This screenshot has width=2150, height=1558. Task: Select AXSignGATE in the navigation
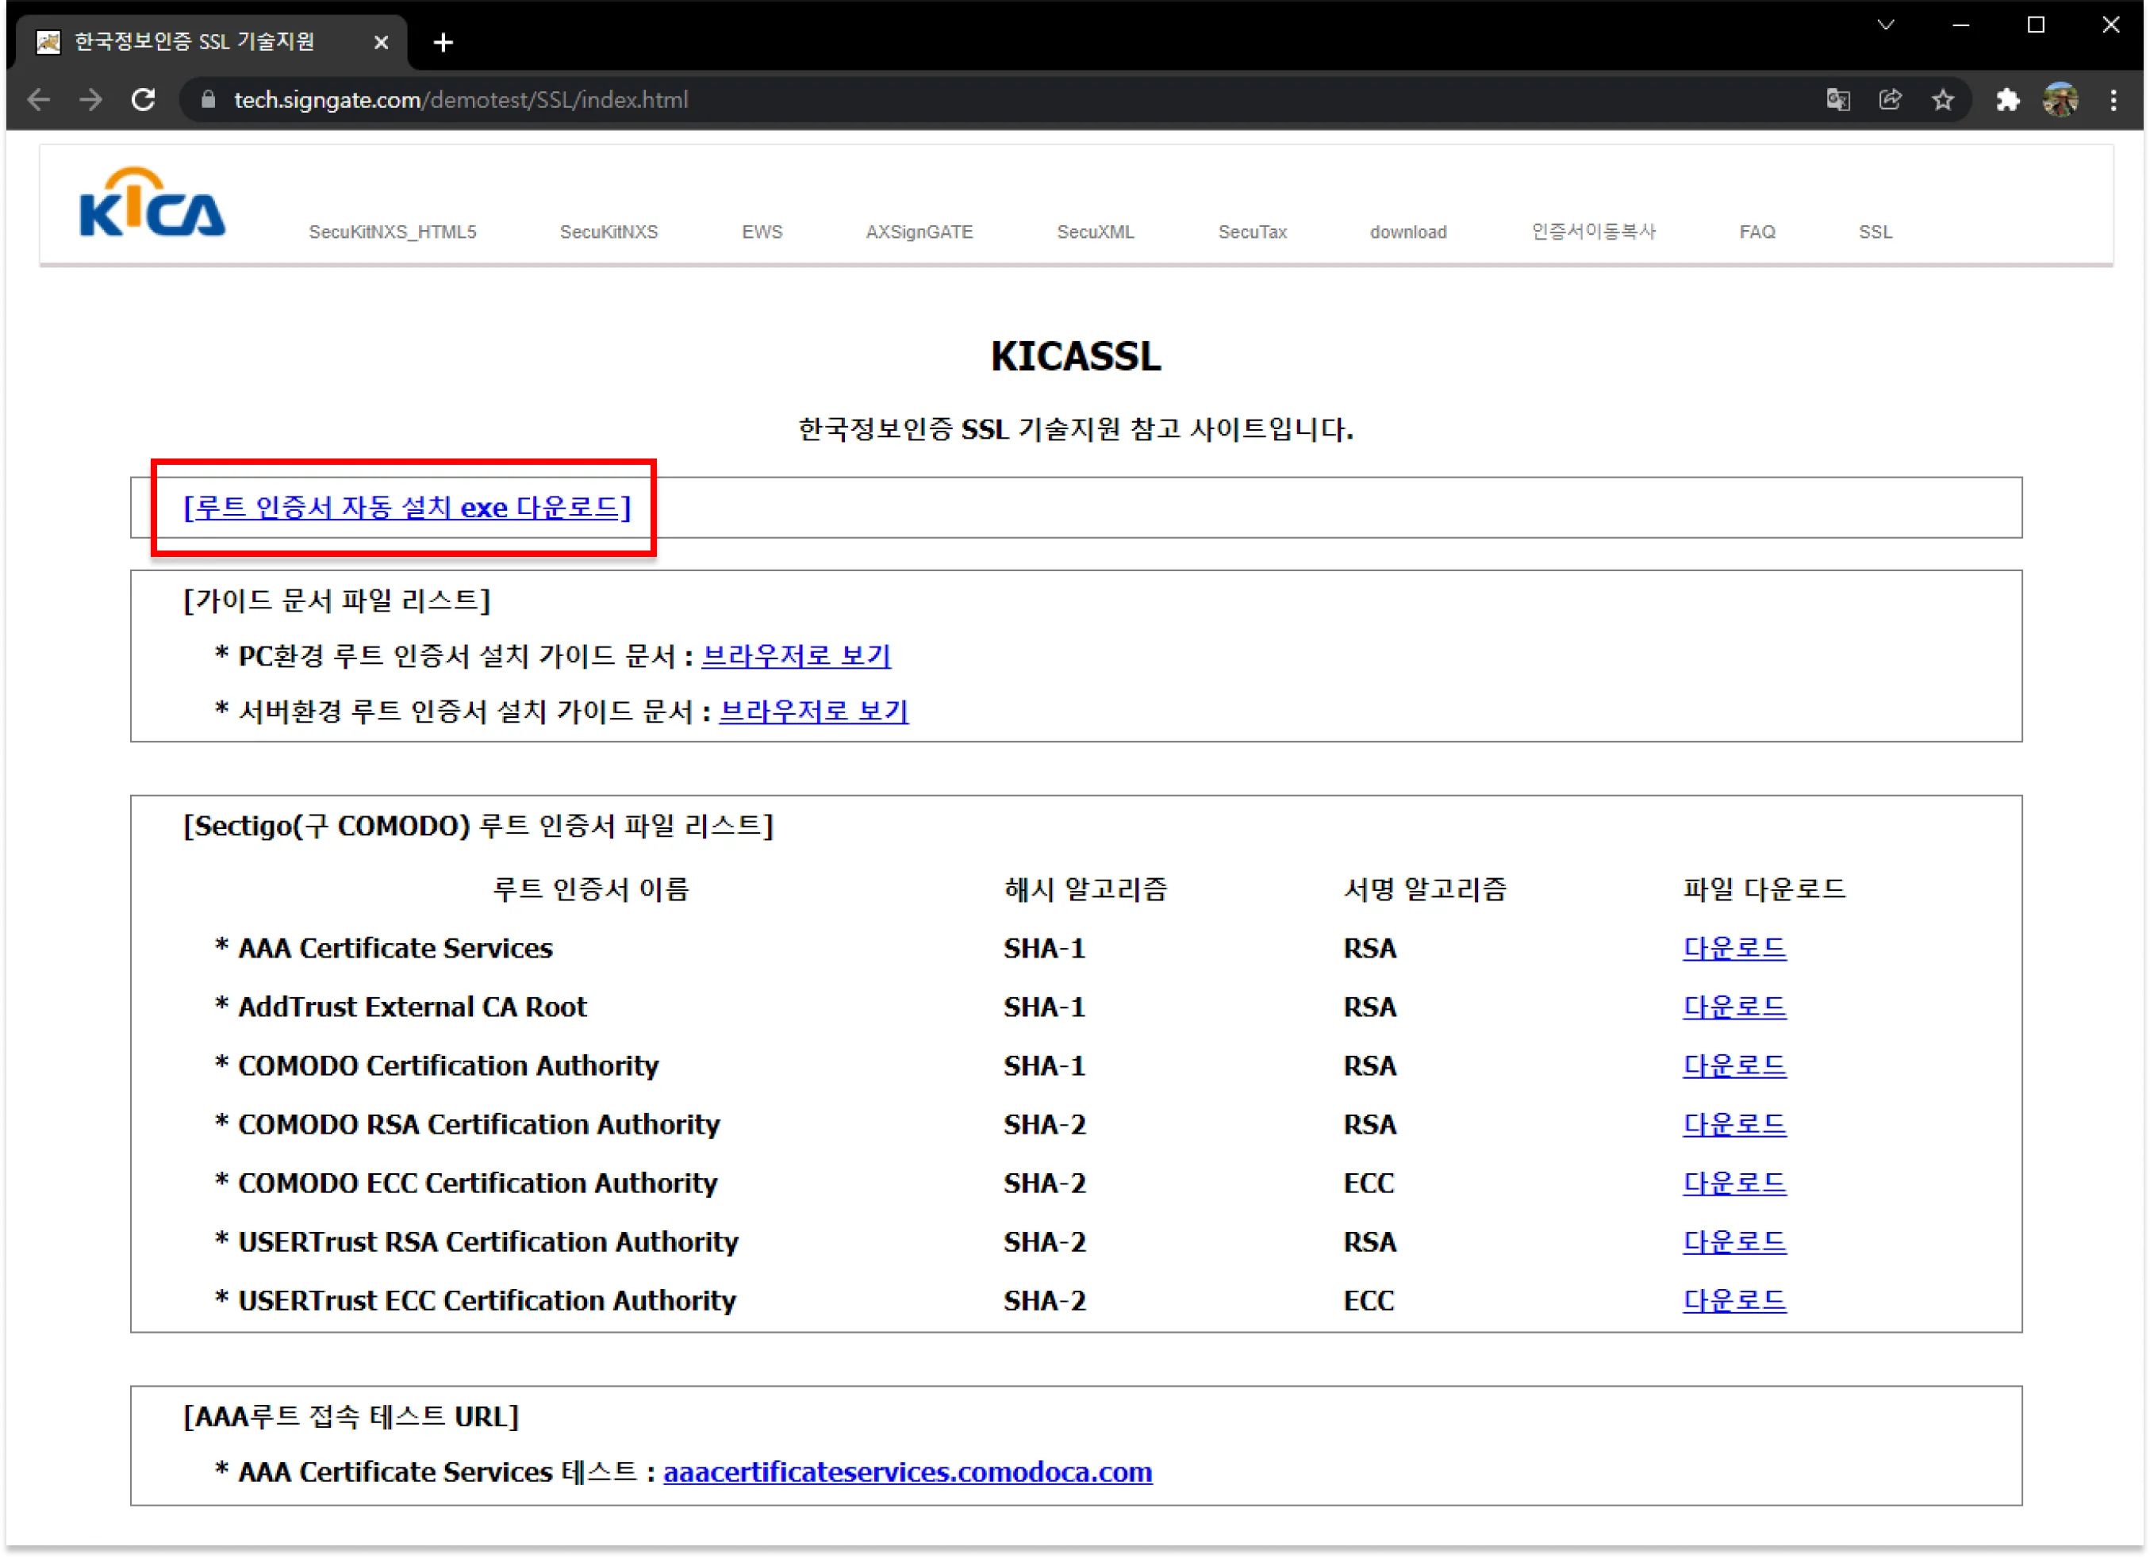click(919, 232)
